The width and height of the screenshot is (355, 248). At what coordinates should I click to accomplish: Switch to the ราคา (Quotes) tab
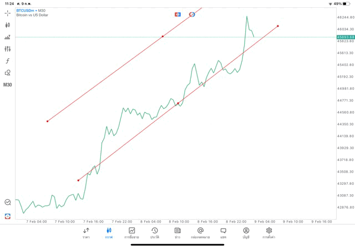click(86, 233)
